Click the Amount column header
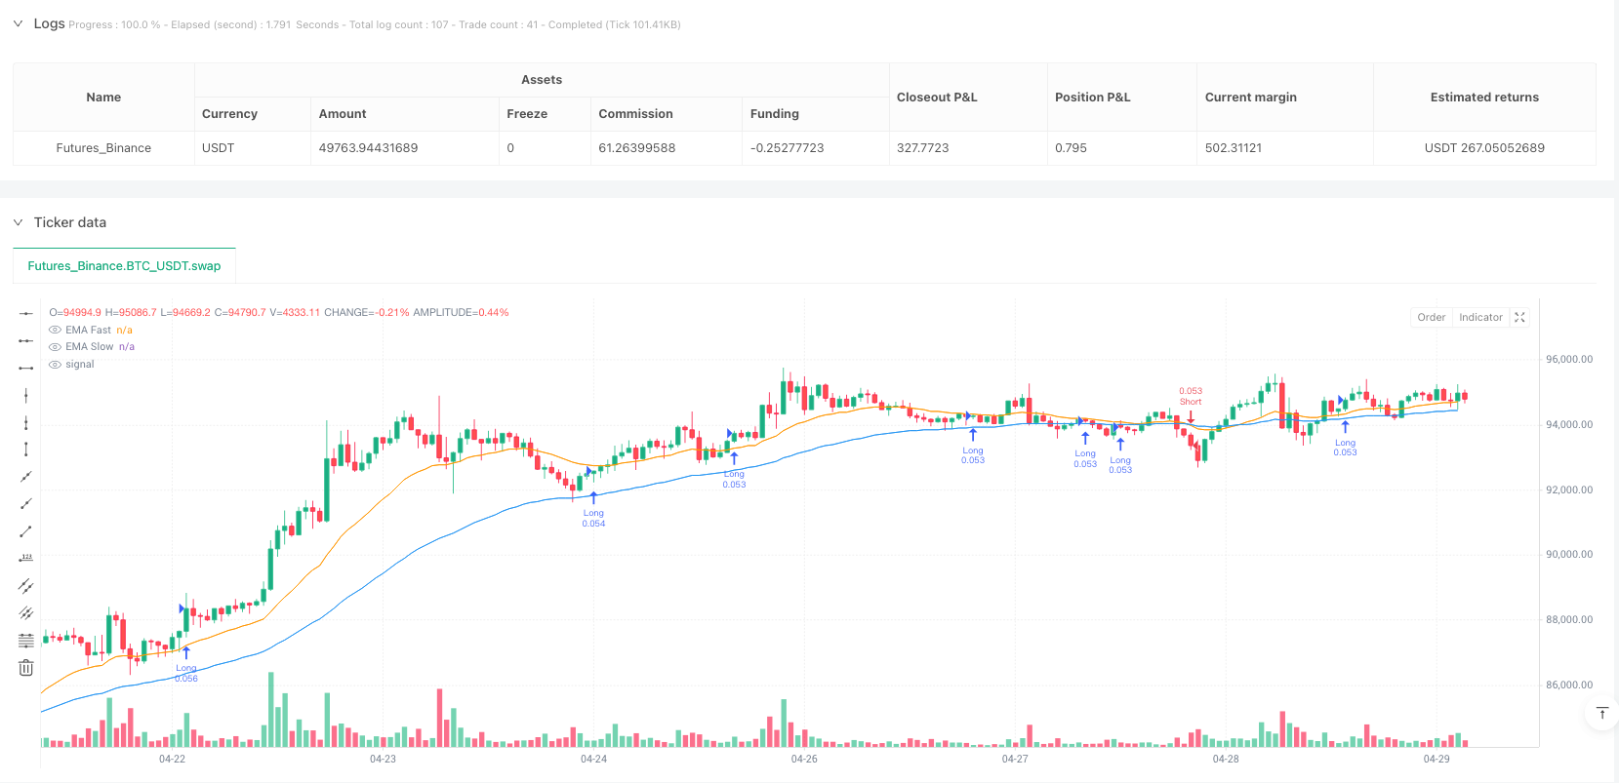Image resolution: width=1619 pixels, height=783 pixels. click(405, 114)
